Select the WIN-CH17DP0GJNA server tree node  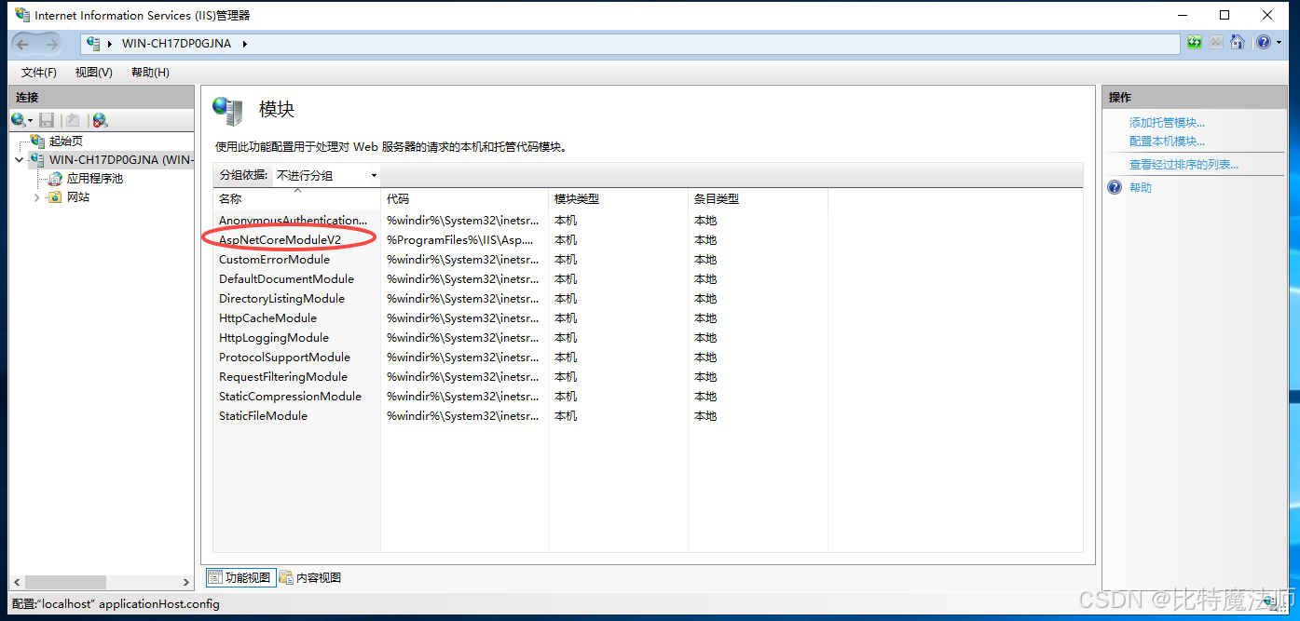pos(121,159)
